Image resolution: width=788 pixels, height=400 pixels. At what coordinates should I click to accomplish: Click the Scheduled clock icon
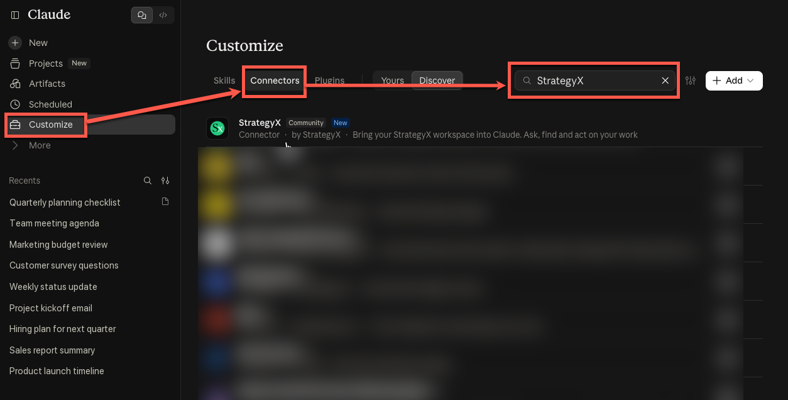[15, 104]
